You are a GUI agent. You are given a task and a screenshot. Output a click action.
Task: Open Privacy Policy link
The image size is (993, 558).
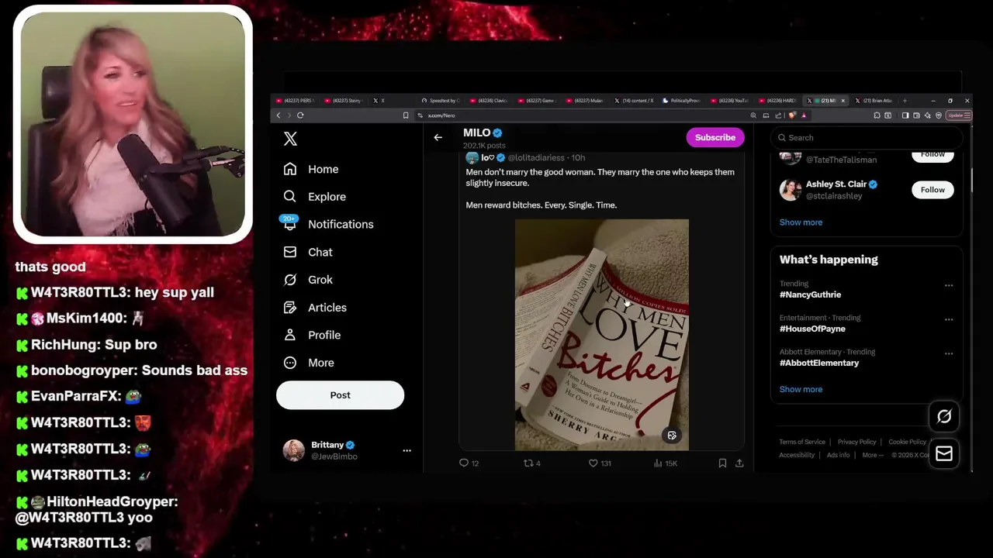(856, 442)
